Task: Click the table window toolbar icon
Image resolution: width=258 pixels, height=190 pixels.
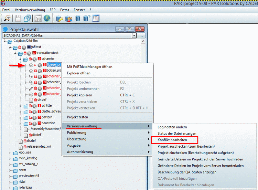Action: click(x=96, y=18)
